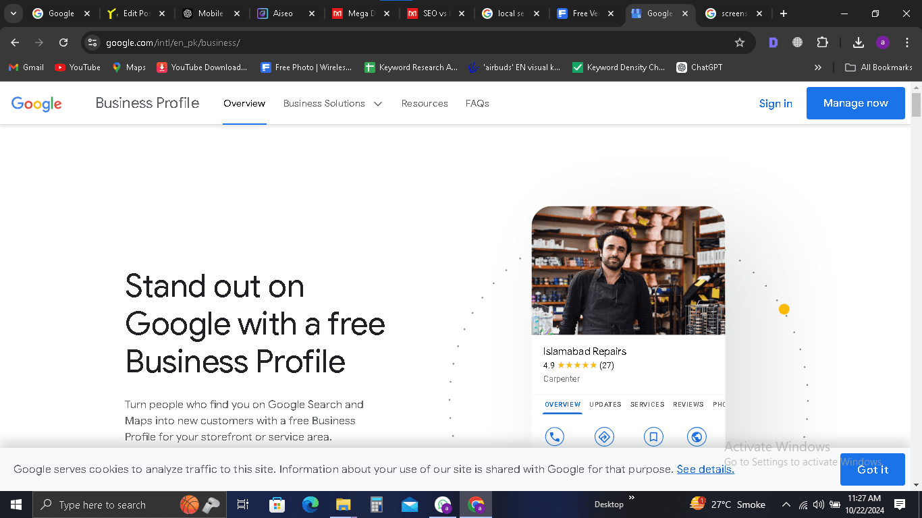This screenshot has width=922, height=518.
Task: Launch Microsoft Edge from taskbar
Action: 310,505
